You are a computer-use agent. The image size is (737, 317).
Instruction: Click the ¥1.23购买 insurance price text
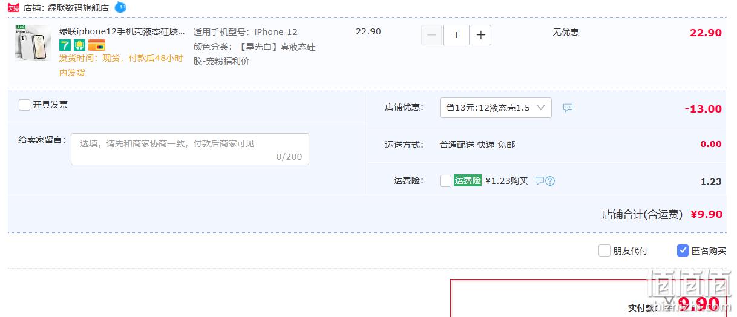tap(506, 180)
